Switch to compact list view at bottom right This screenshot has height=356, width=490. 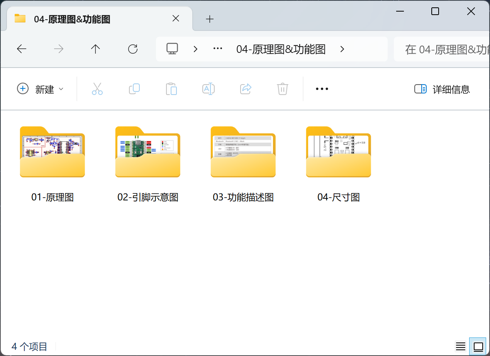pyautogui.click(x=461, y=346)
